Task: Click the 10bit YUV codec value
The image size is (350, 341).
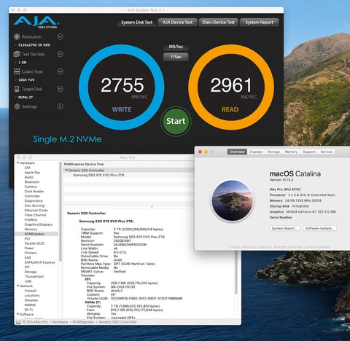Action: point(26,80)
